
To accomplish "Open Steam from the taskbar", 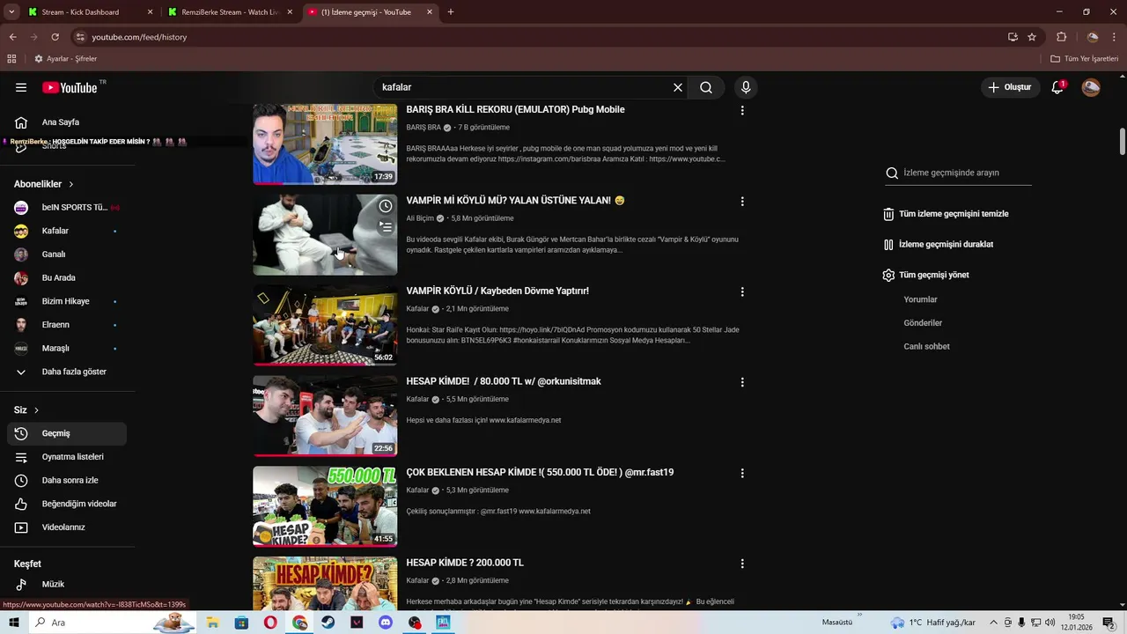I will coord(328,623).
